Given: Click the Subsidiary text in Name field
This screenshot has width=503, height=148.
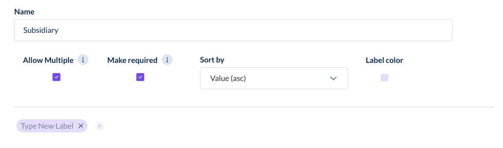Looking at the screenshot, I should [41, 30].
